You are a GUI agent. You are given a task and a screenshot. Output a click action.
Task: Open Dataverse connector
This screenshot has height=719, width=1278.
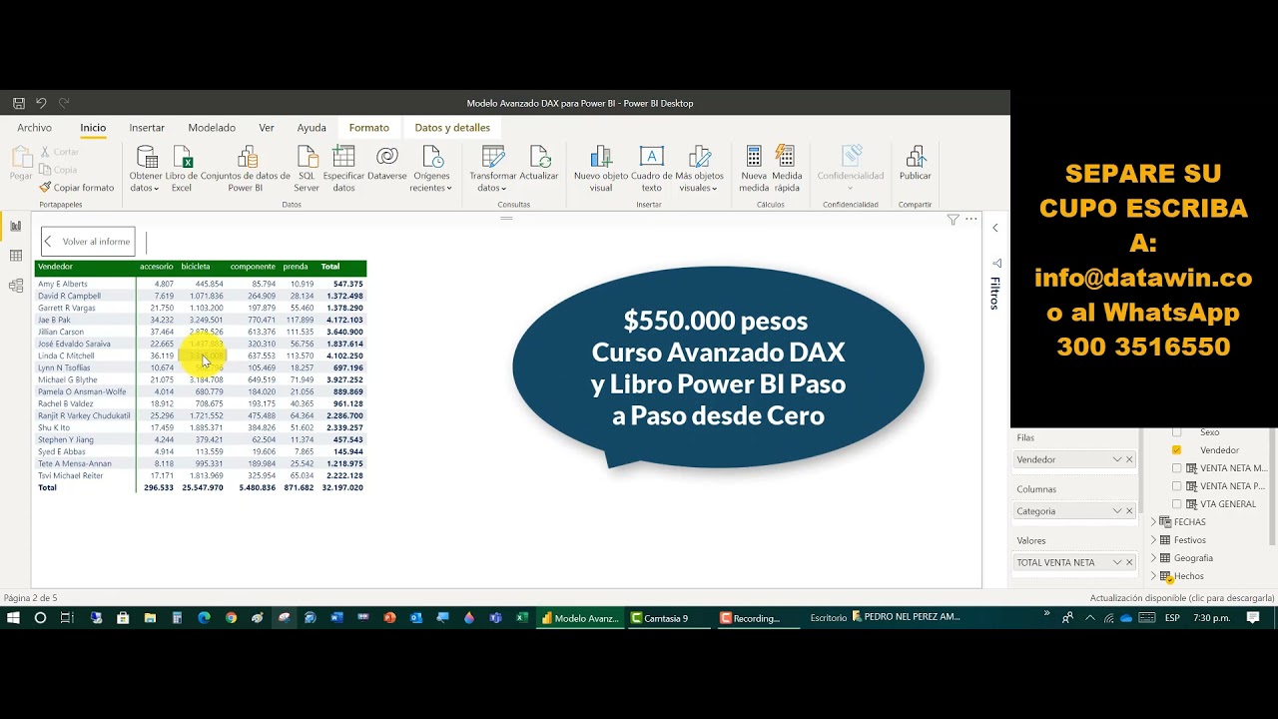[387, 163]
